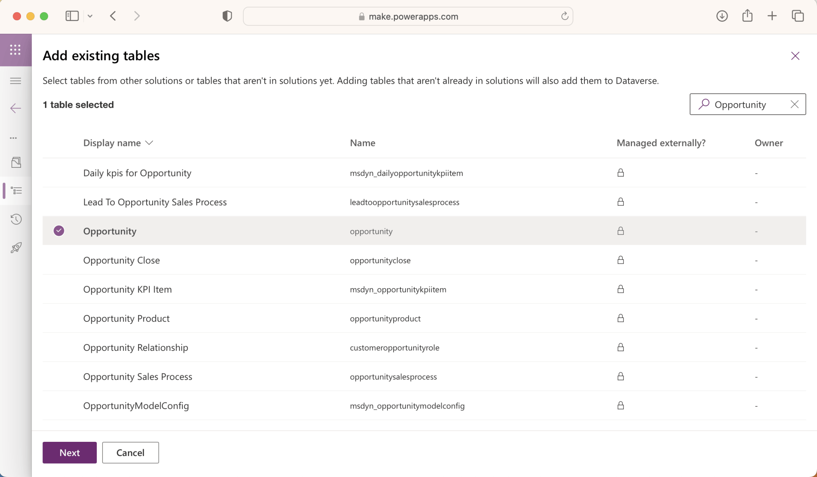Click Safari's privacy shield icon
Viewport: 817px width, 477px height.
tap(227, 16)
